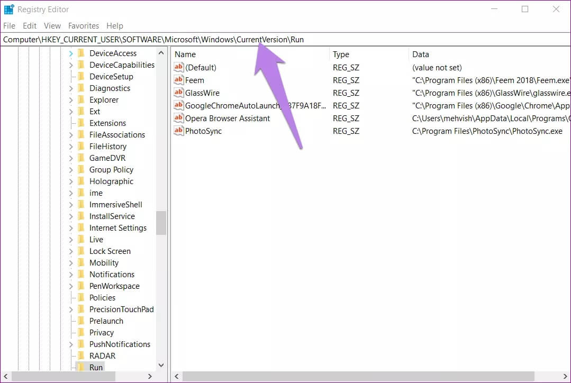Click the Extensions folder icon
The width and height of the screenshot is (571, 383).
(81, 123)
